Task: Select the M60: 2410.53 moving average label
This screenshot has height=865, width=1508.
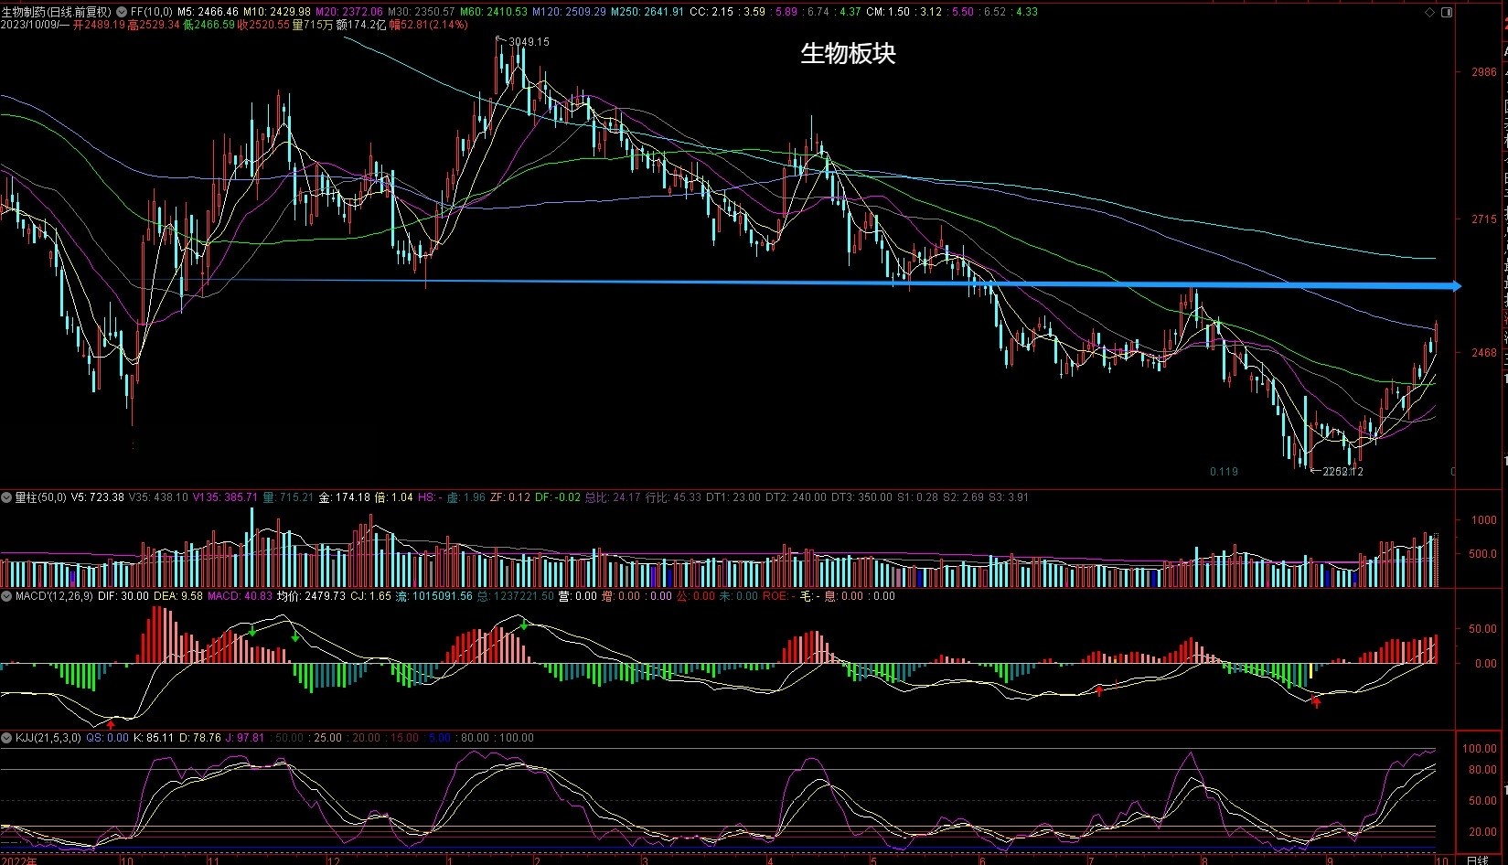Action: tap(494, 12)
